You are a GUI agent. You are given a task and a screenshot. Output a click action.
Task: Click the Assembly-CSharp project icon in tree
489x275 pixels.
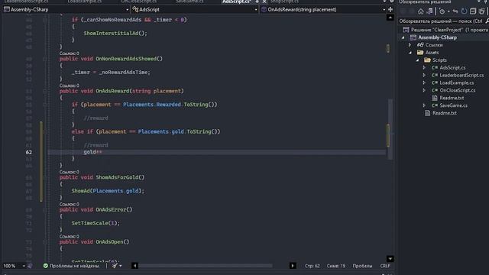413,37
